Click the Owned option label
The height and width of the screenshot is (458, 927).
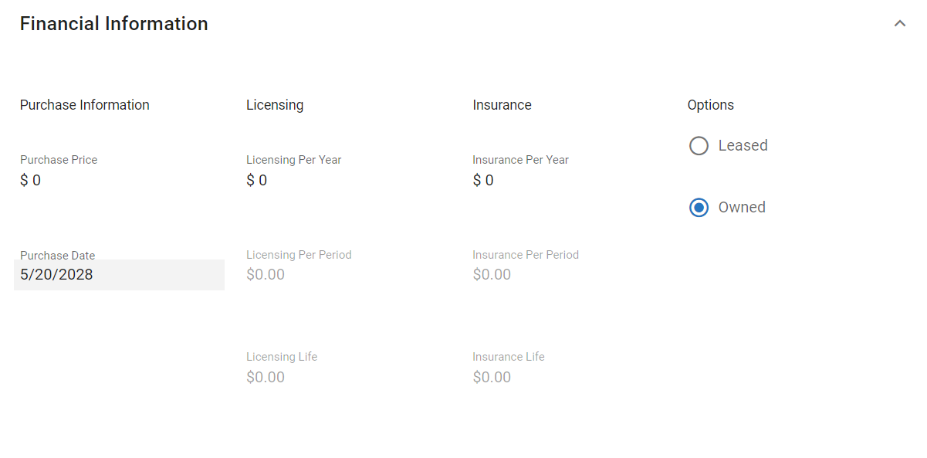click(x=742, y=208)
